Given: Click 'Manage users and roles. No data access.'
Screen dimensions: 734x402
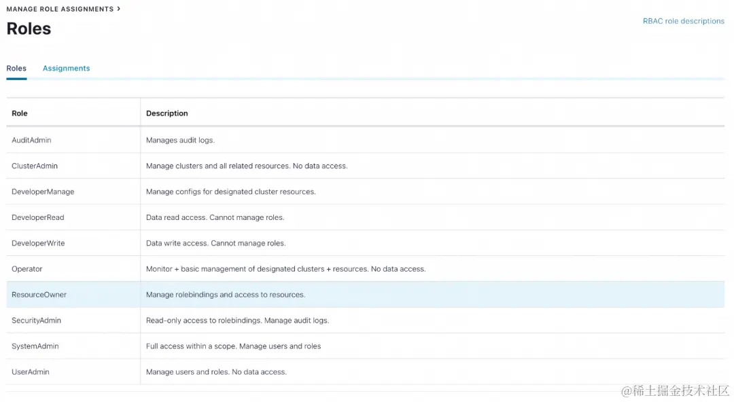Looking at the screenshot, I should coord(216,372).
